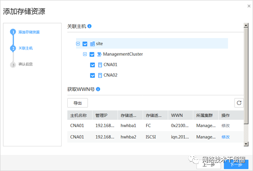Click the 上一步 previous button

(208, 164)
